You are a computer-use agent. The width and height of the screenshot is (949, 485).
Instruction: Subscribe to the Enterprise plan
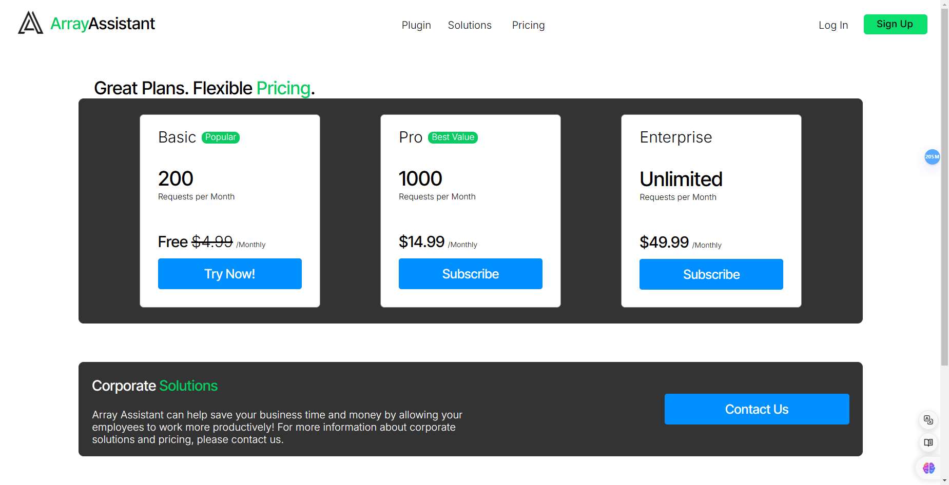711,274
